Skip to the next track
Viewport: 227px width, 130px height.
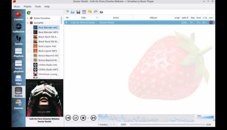[94, 118]
